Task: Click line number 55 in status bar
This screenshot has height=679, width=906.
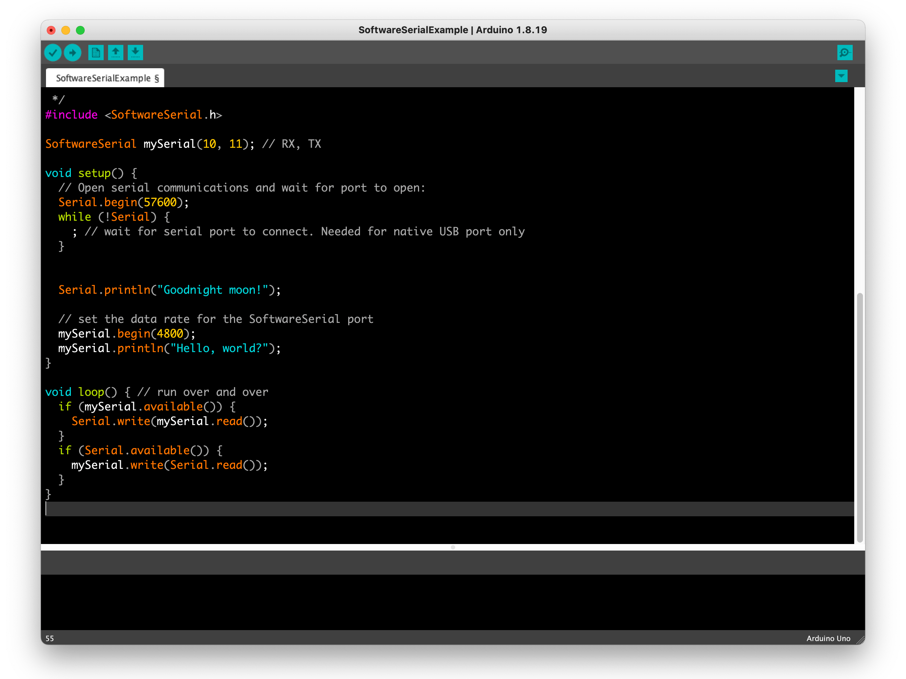Action: (x=50, y=638)
